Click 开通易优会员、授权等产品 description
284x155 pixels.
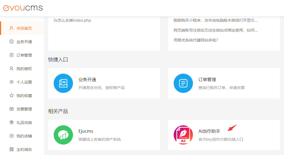pos(102,88)
